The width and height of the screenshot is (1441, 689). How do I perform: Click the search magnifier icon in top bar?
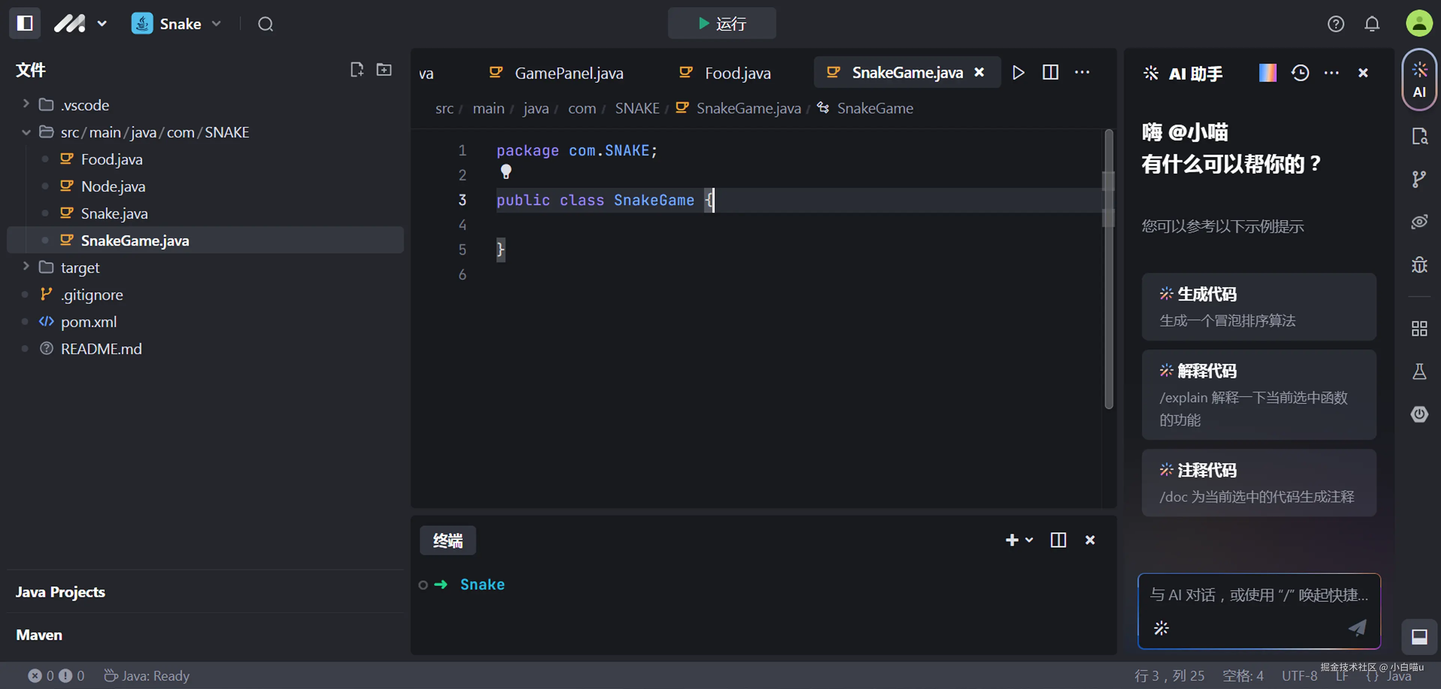[x=265, y=24]
